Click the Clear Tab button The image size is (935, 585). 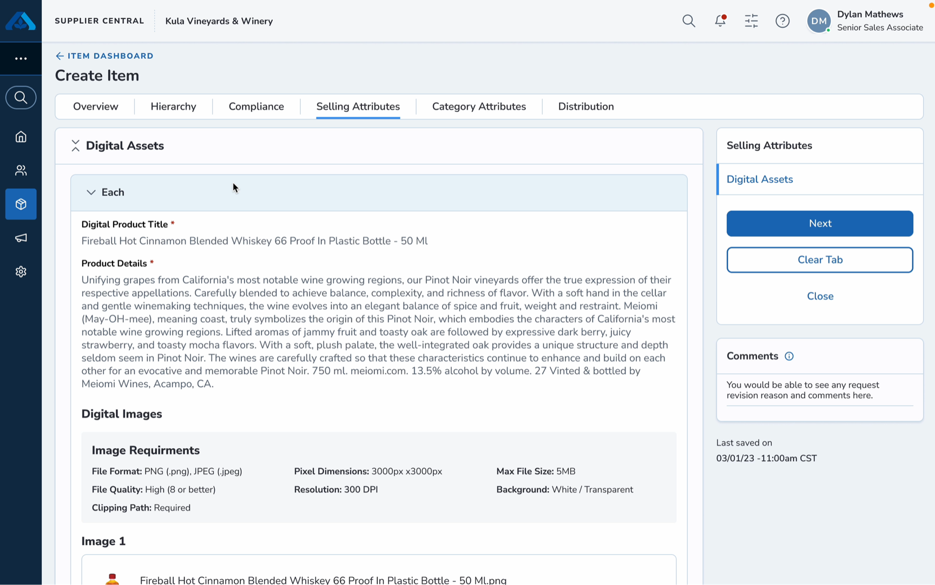(820, 260)
